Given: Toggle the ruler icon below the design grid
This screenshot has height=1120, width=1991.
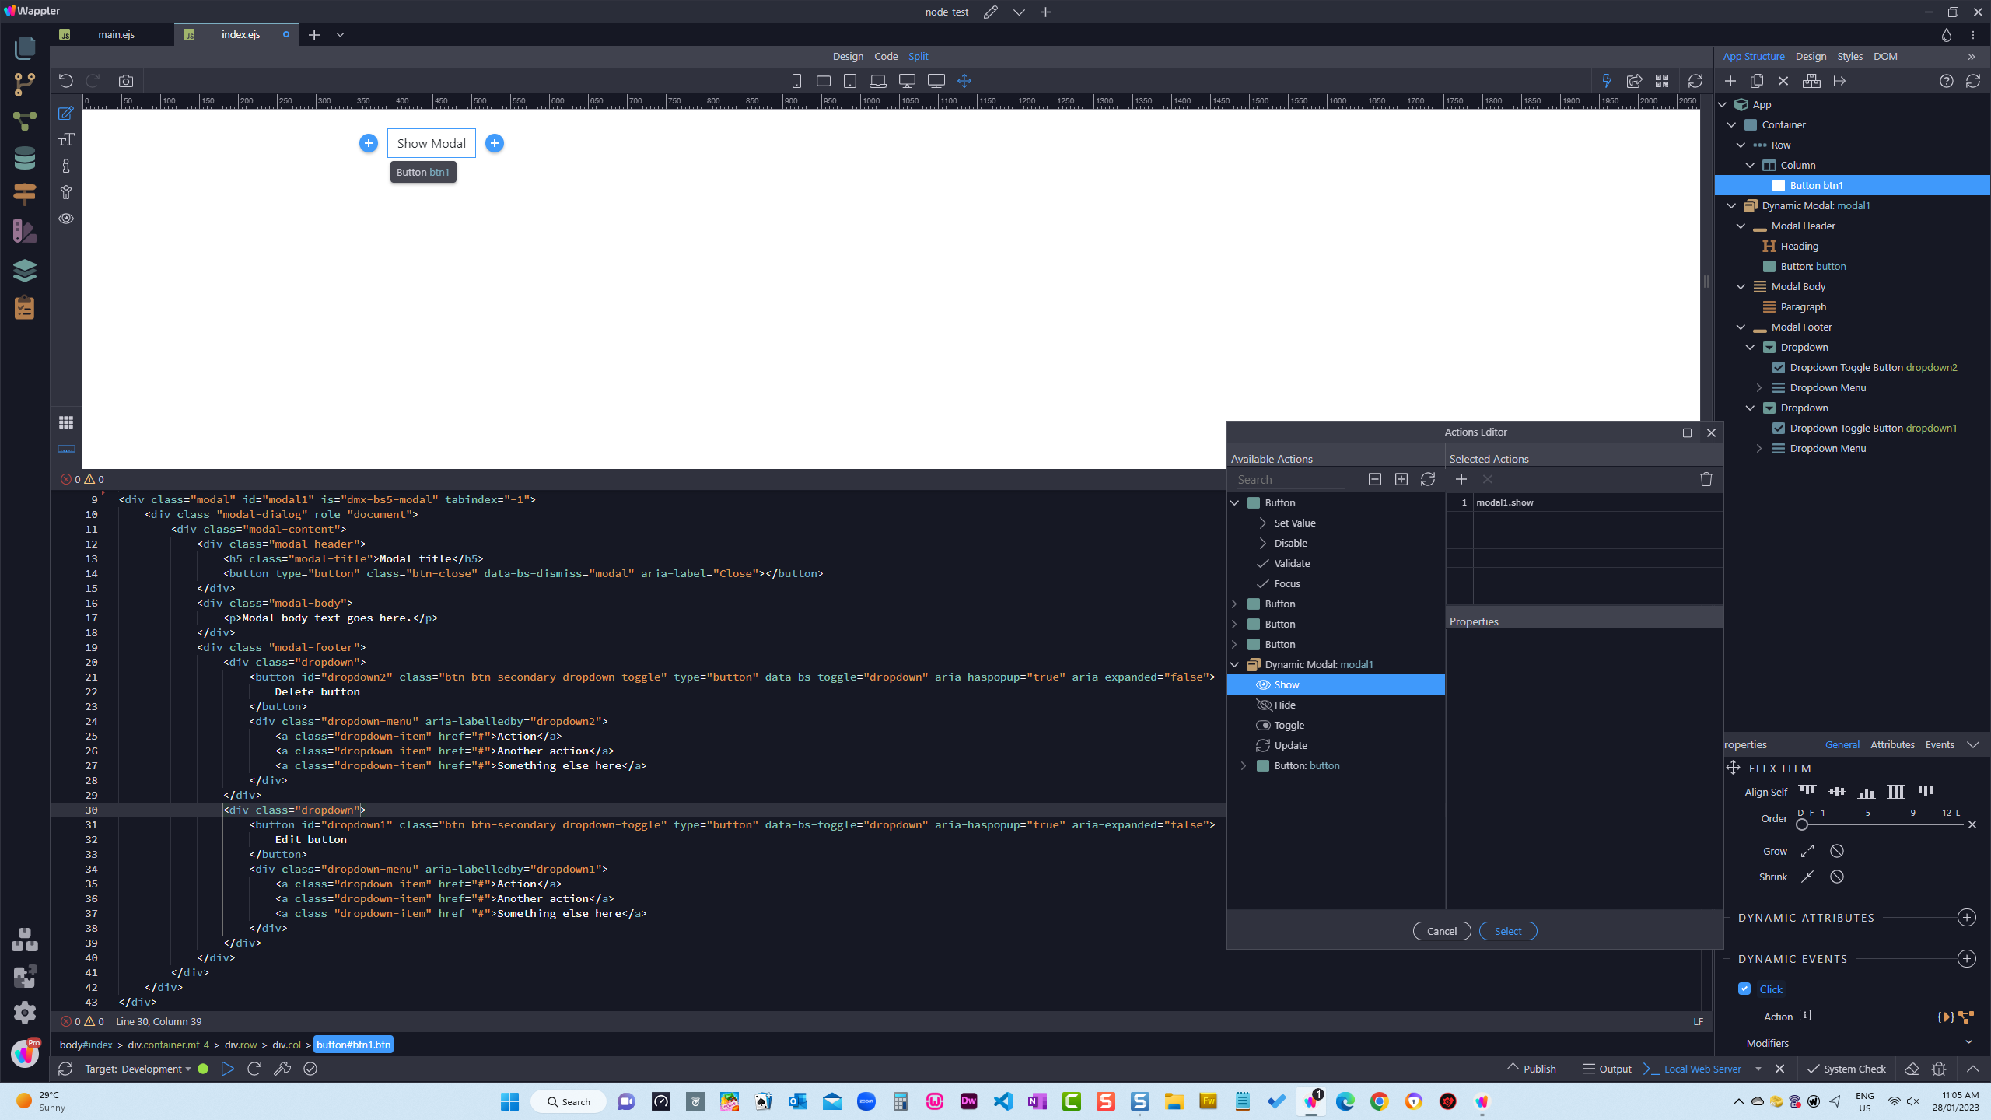Looking at the screenshot, I should click(66, 449).
